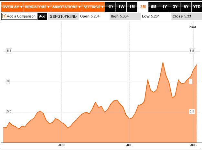The width and height of the screenshot is (202, 150).
Task: Select the active 3M range tab
Action: pos(143,6)
